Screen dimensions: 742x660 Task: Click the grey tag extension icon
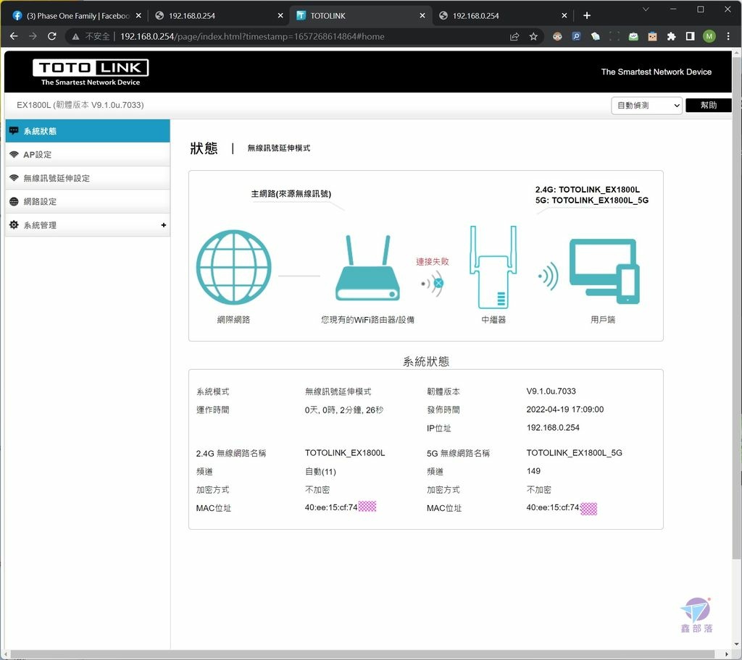click(x=596, y=36)
